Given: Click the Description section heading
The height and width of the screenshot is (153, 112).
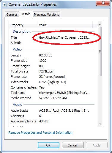Looking at the screenshot, I should pyautogui.click(x=22, y=31).
